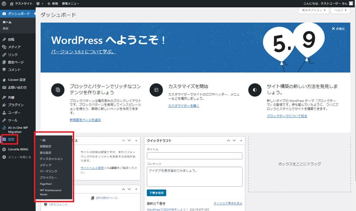Image resolution: width=356 pixels, height=211 pixels.
Task: Select 一般 in settings flyout
Action: click(43, 140)
